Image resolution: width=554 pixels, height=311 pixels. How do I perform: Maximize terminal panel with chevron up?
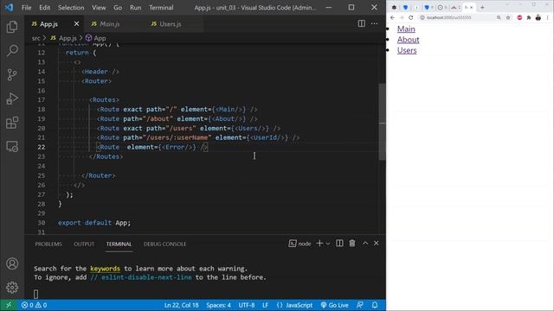coord(365,244)
